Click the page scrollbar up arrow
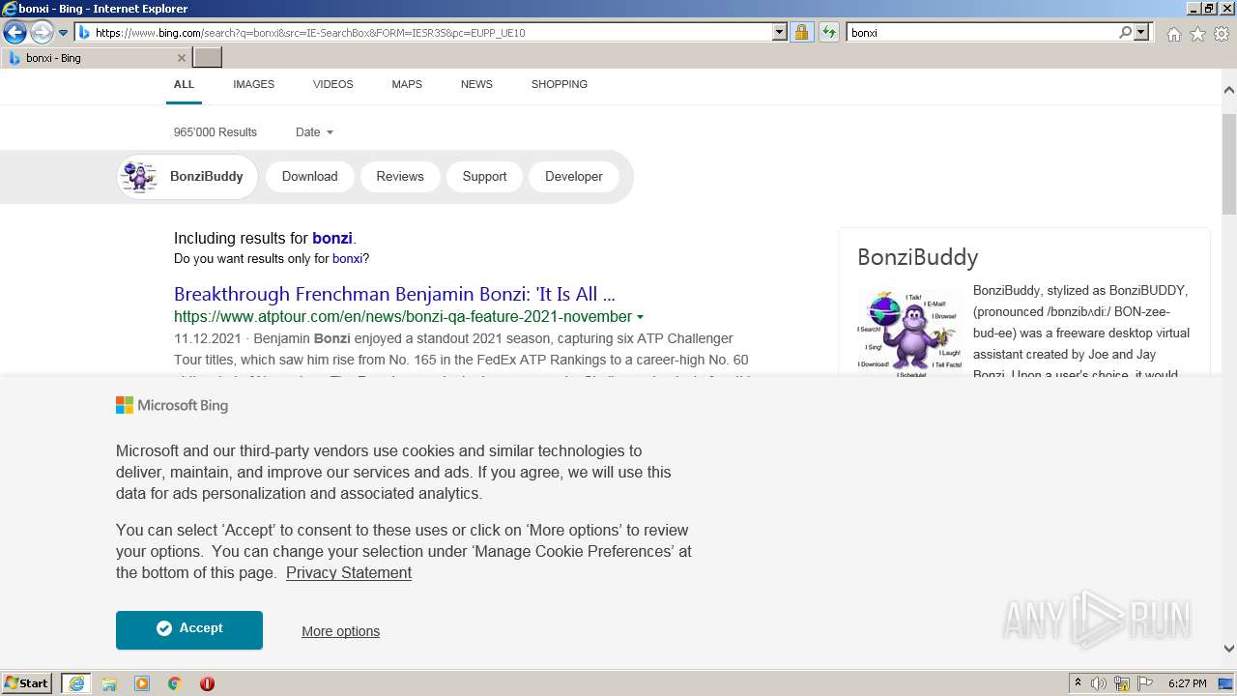The image size is (1237, 696). [x=1229, y=90]
